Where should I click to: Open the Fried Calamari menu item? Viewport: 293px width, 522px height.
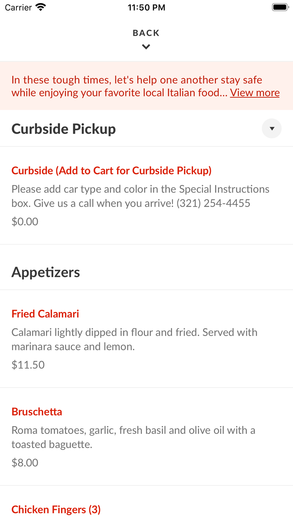point(45,314)
